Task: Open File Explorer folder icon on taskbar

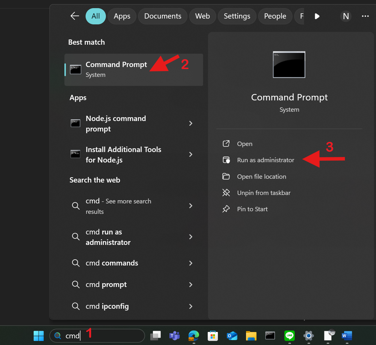Action: tap(251, 336)
